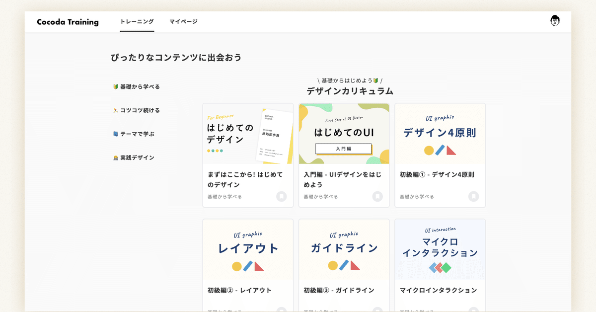Viewport: 596px width, 312px height.
Task: Toggle bookmark on the はじめてのUI card
Action: [x=378, y=196]
